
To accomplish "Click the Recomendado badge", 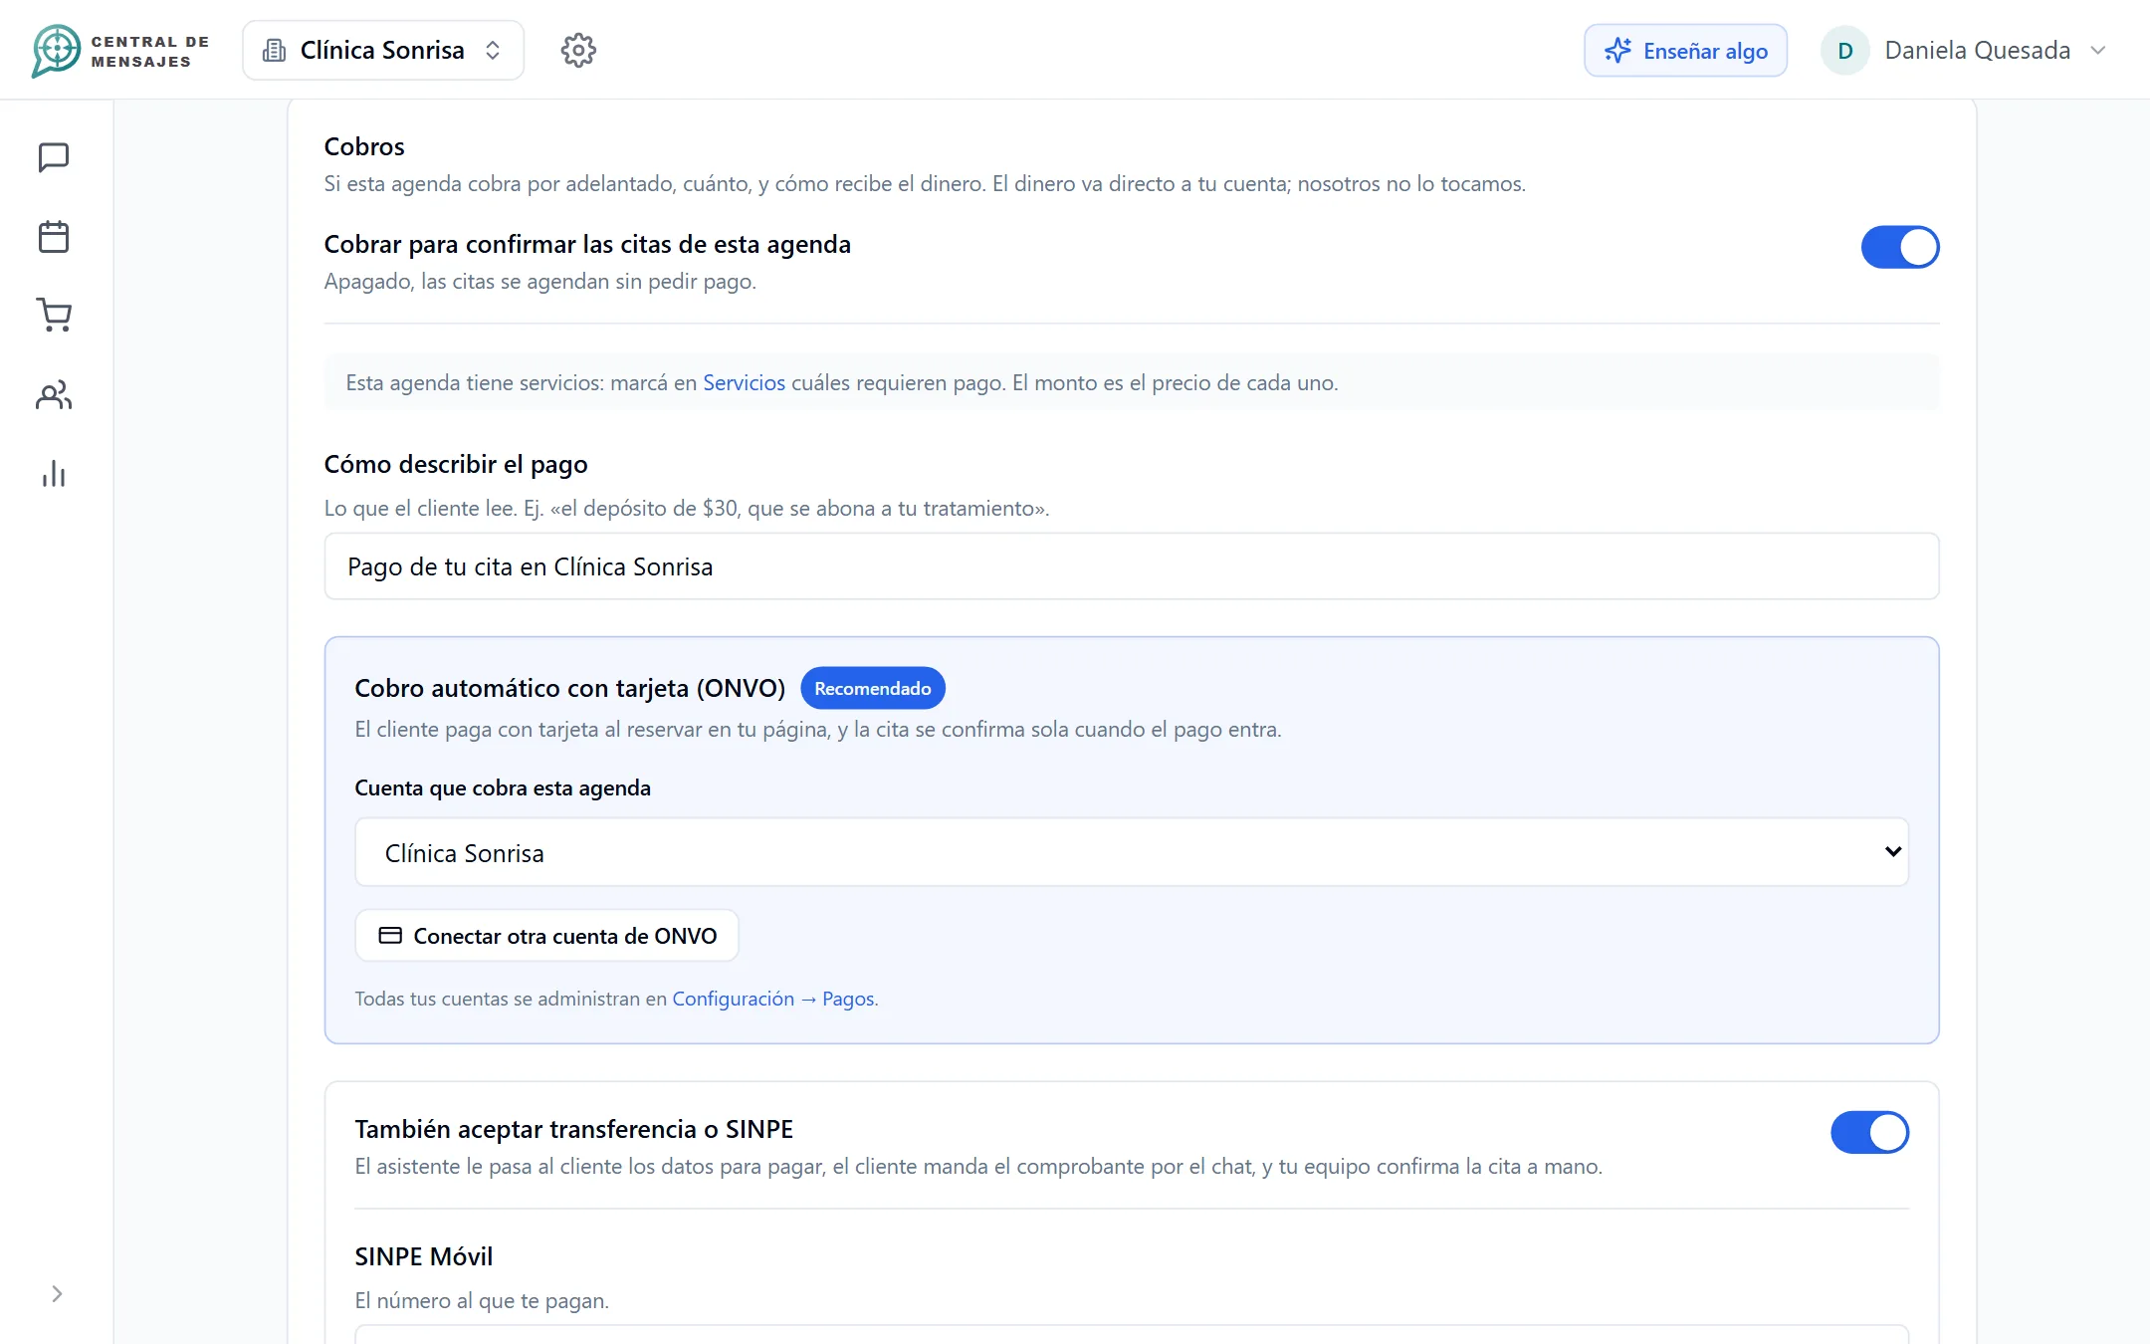I will pos(872,688).
